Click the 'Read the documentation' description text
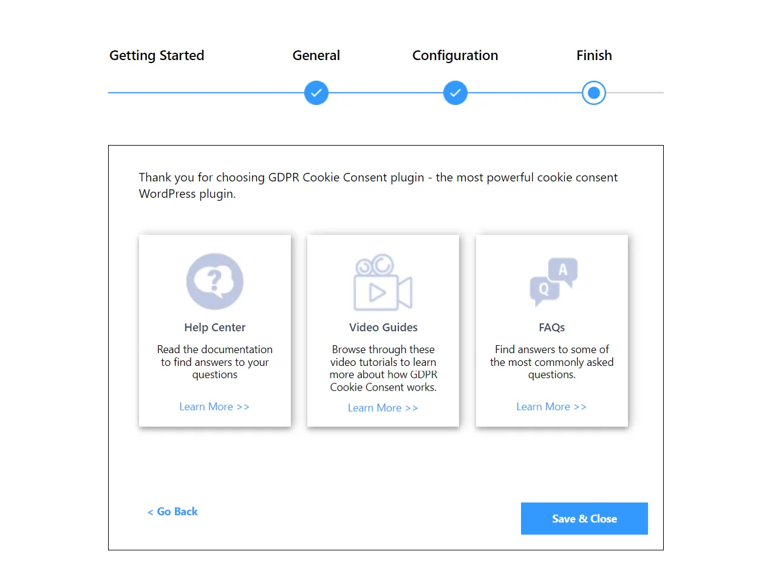The image size is (767, 577). (215, 362)
